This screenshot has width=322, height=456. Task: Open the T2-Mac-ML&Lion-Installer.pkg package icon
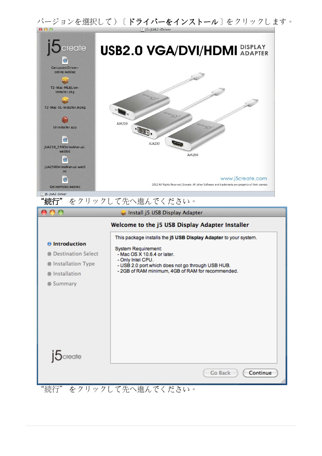click(65, 80)
